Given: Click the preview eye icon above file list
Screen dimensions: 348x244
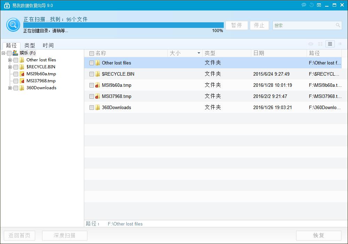Looking at the screenshot, I should pos(311,44).
